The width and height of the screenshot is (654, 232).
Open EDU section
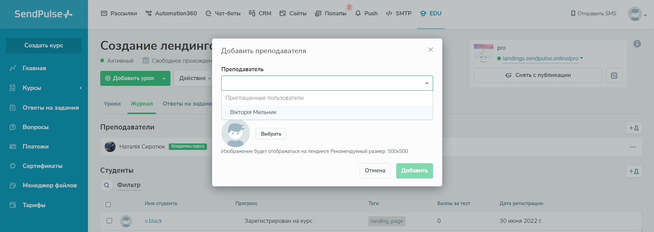(431, 13)
